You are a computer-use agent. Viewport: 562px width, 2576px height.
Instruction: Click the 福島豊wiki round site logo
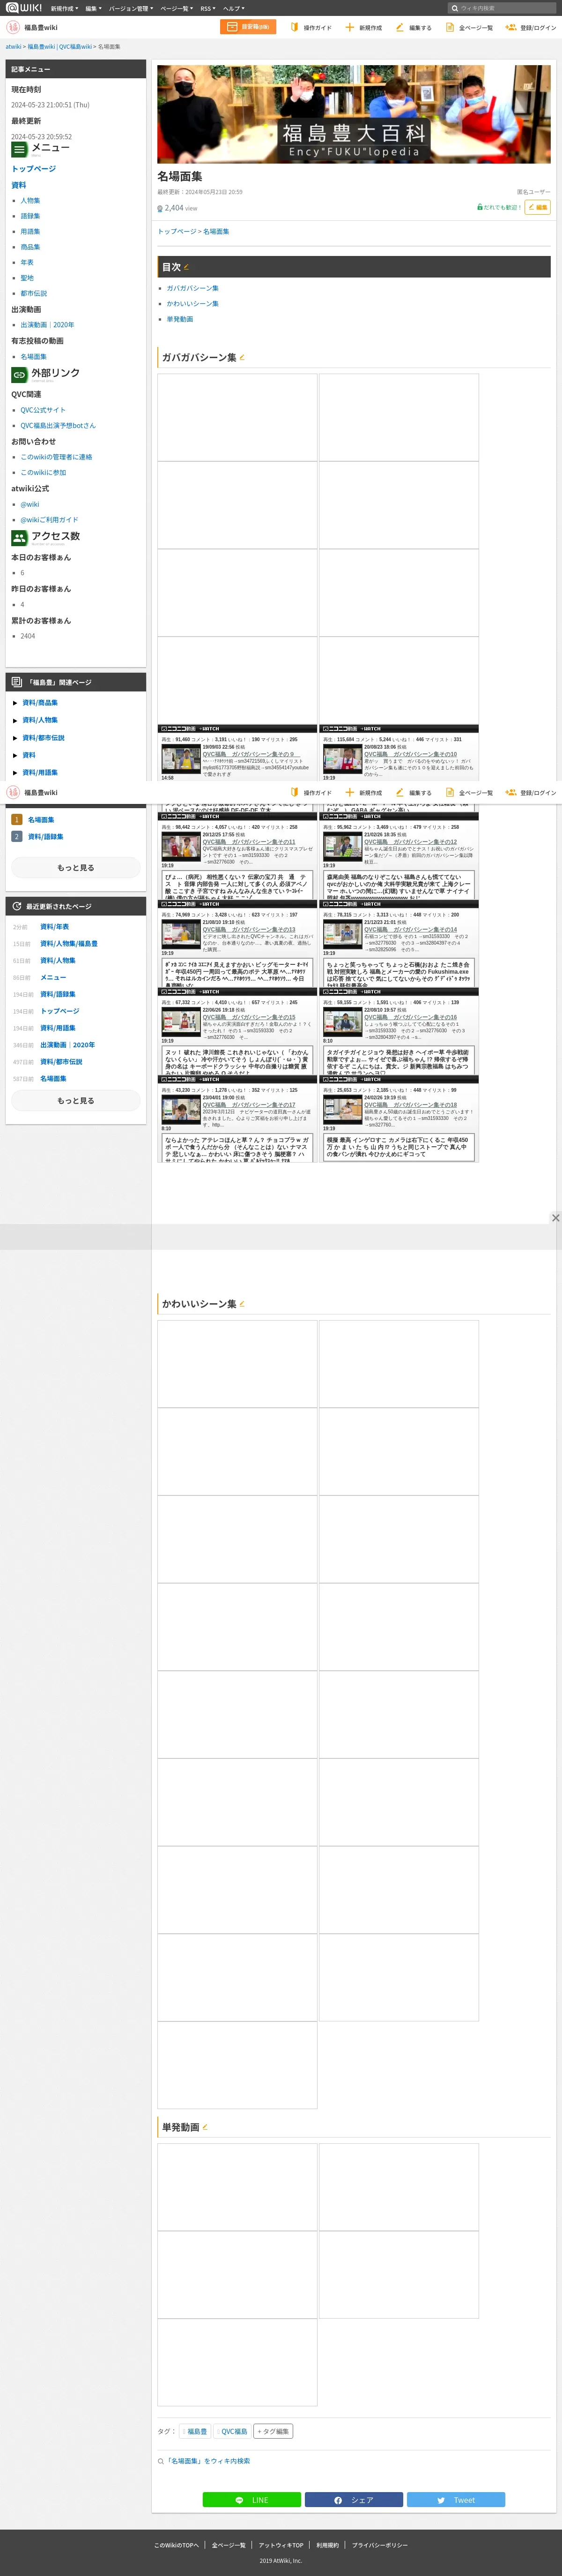click(x=13, y=28)
